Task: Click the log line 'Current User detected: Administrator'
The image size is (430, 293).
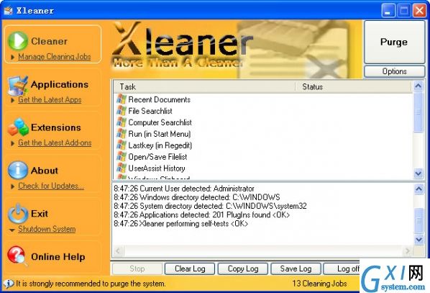Action: pos(184,189)
